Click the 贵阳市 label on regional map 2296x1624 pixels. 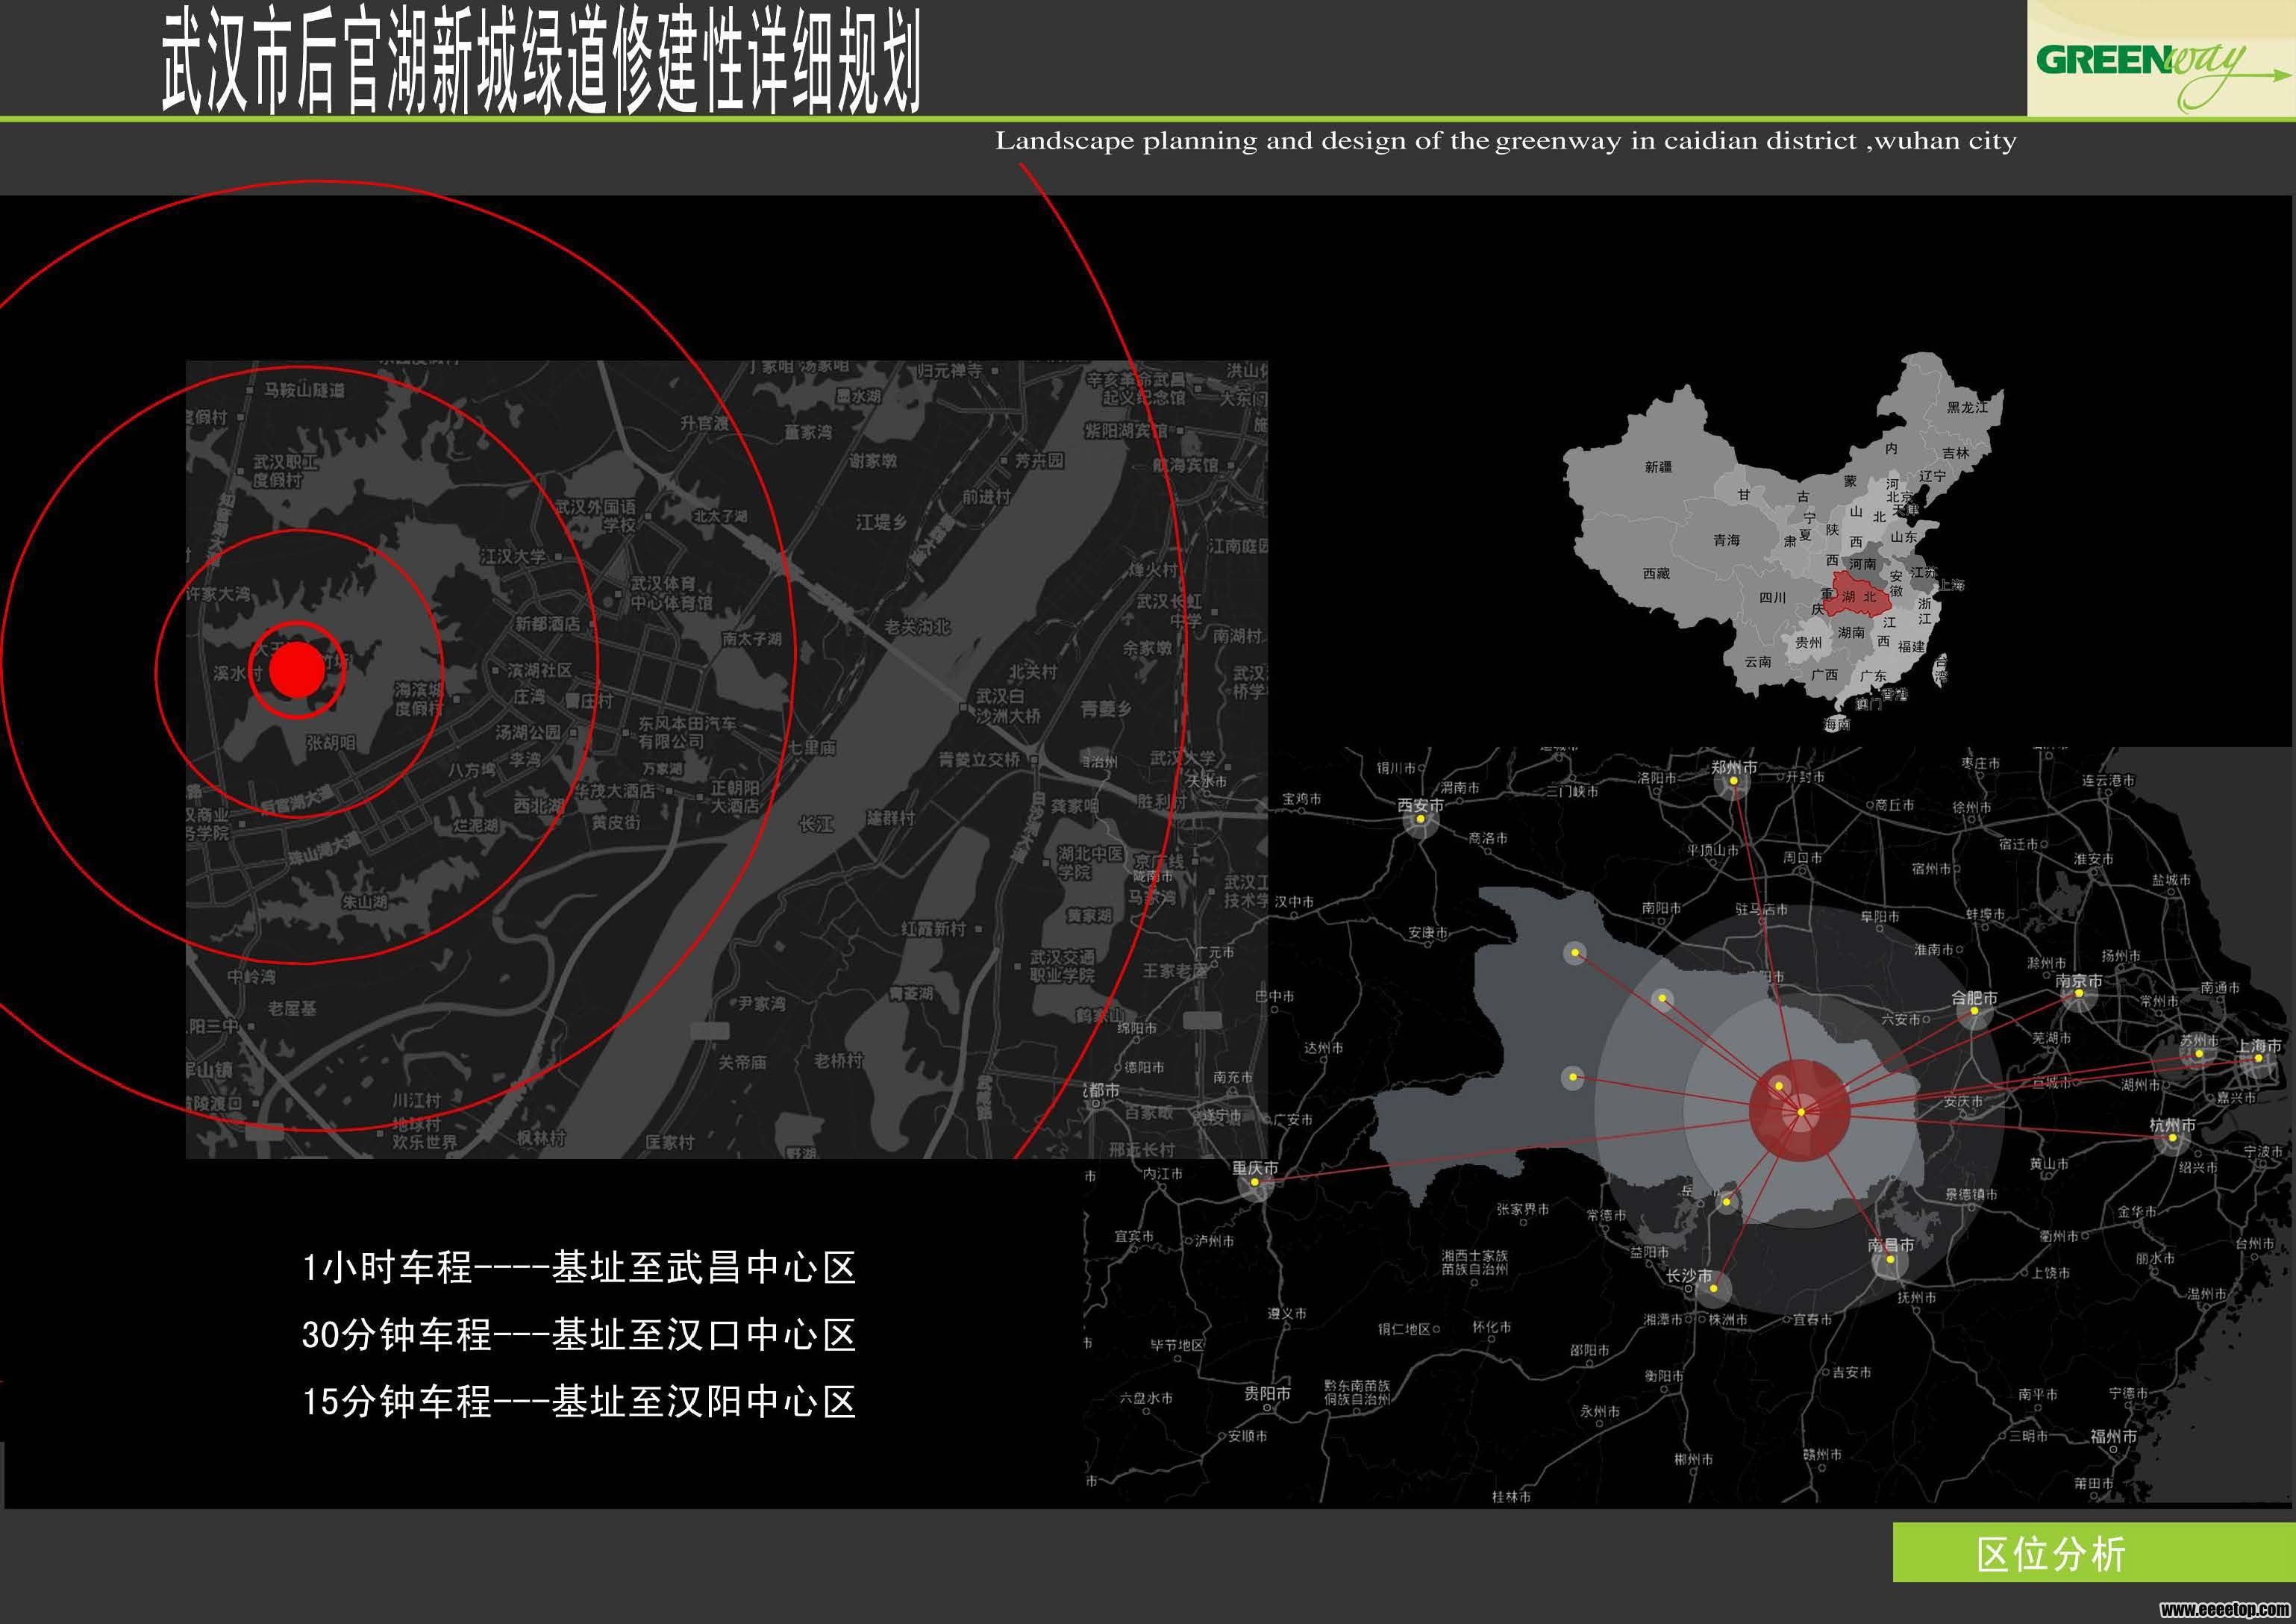pos(1267,1393)
